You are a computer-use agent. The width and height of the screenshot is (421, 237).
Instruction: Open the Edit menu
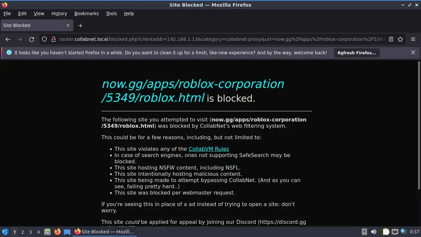[22, 13]
